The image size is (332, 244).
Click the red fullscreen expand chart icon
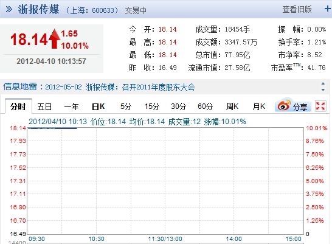point(320,106)
